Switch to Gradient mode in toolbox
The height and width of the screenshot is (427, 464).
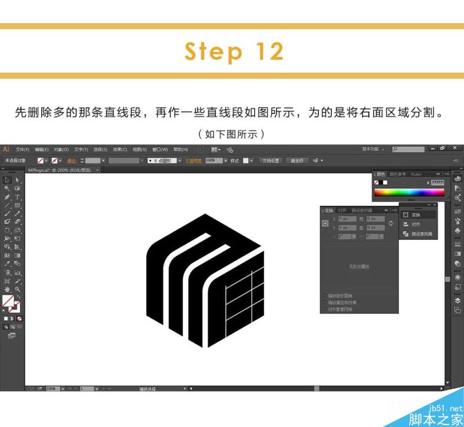point(12,319)
